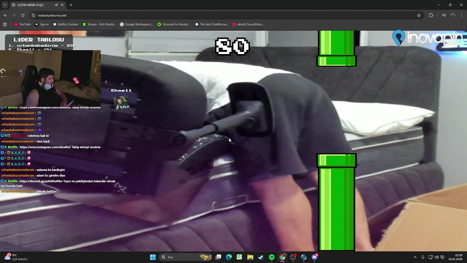Click the streamer webcam overlay
467x263 pixels.
tap(50, 78)
